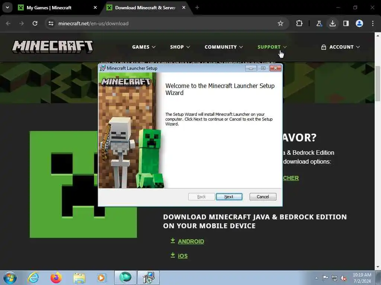This screenshot has width=381, height=285.
Task: Click the iOS download link
Action: click(182, 256)
